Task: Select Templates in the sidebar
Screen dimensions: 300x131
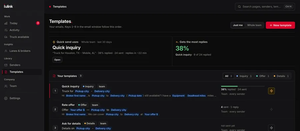Action: [x=22, y=72]
